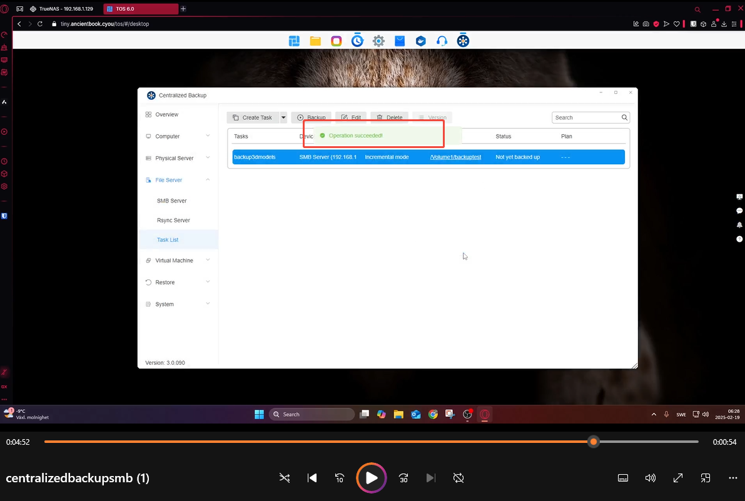Click the browser camera snapshot icon

pos(646,24)
